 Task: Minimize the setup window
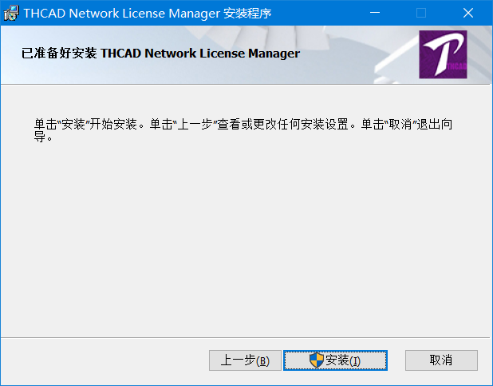pos(375,13)
